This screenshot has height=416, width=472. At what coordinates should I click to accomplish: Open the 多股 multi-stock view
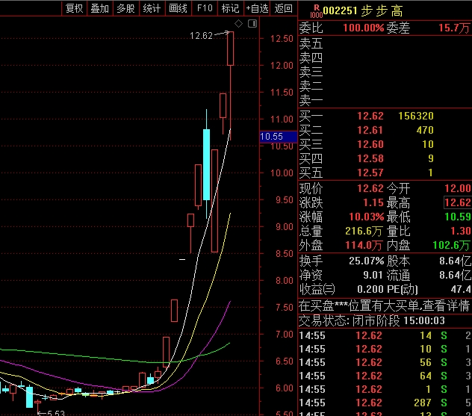click(x=125, y=8)
